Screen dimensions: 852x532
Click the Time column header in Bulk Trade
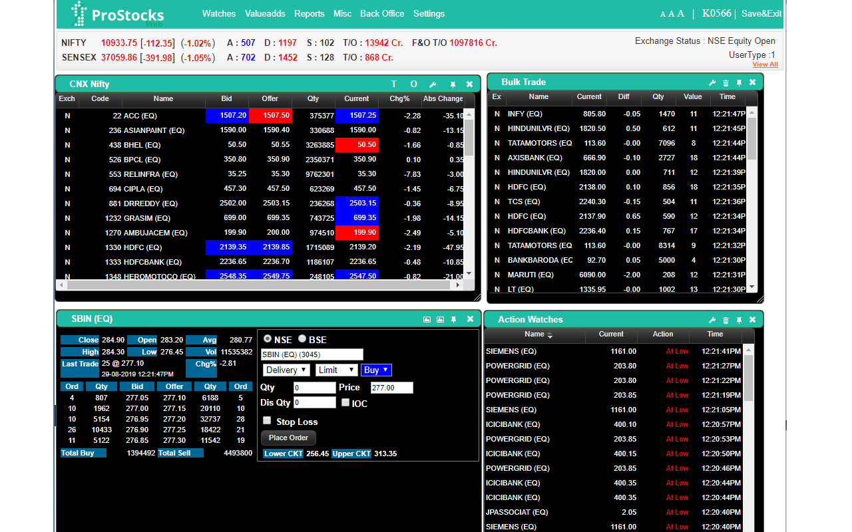[728, 96]
